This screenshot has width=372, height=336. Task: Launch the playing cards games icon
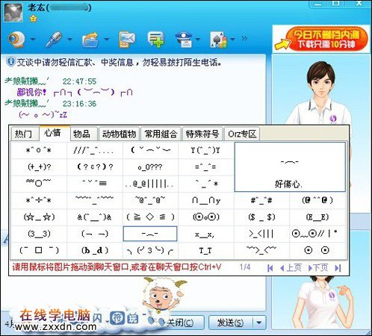coord(219,39)
